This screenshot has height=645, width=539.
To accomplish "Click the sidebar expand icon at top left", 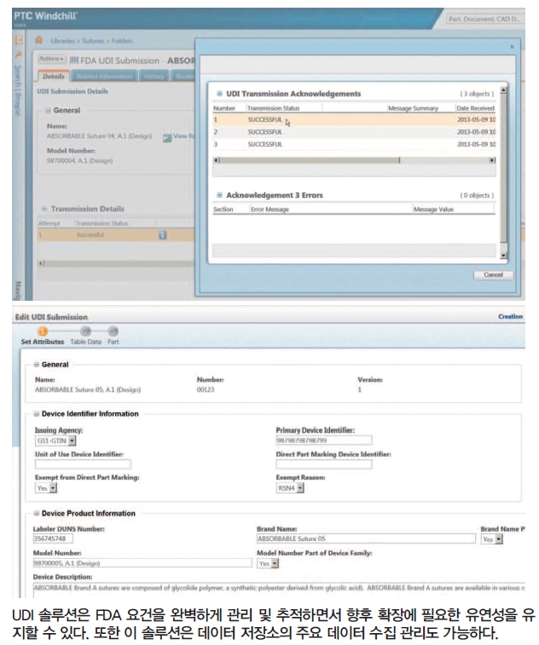I will (x=18, y=40).
